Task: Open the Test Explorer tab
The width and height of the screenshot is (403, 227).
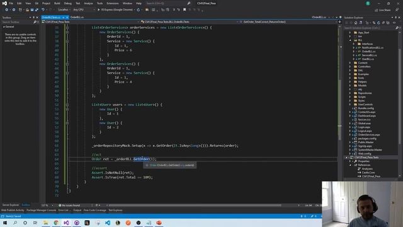Action: tap(115, 210)
